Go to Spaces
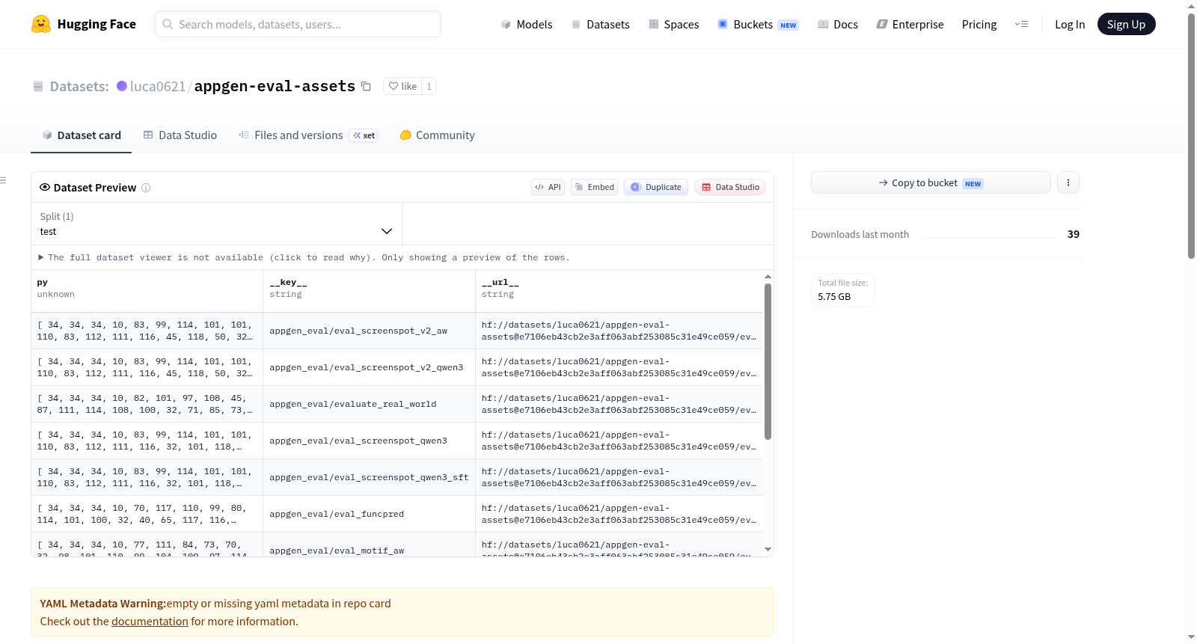The height and width of the screenshot is (644, 1197). [x=674, y=24]
